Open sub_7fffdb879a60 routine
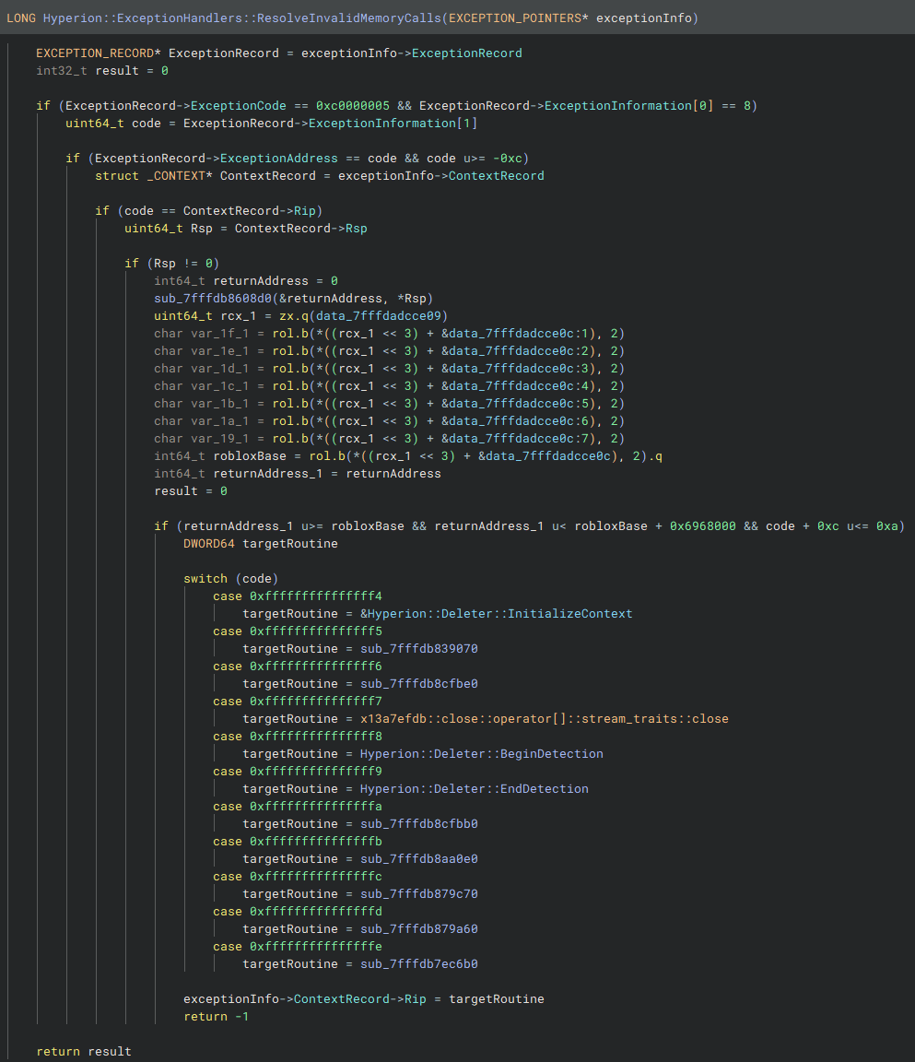Image resolution: width=915 pixels, height=1062 pixels. (419, 929)
